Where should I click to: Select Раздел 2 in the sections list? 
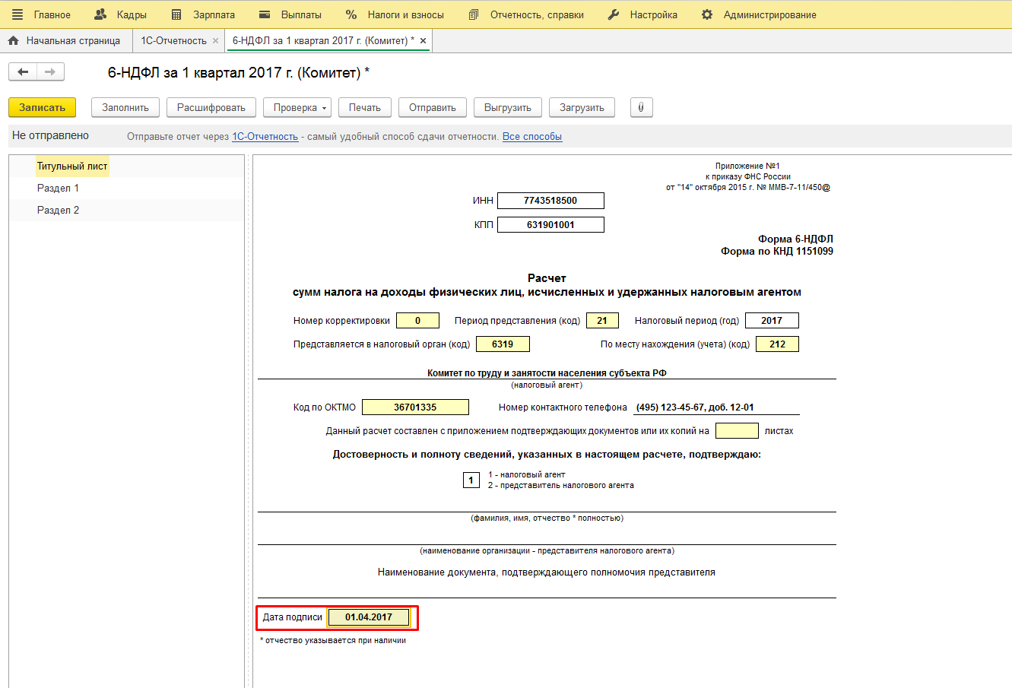58,210
